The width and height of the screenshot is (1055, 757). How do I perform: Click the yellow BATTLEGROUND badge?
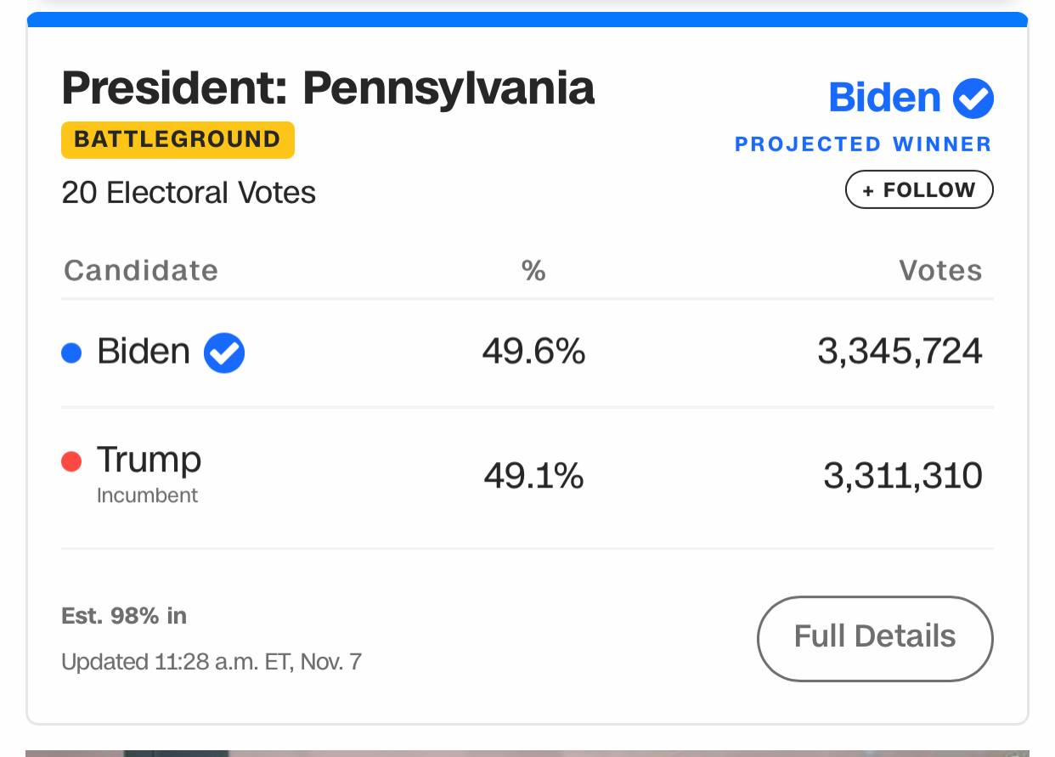click(x=178, y=140)
